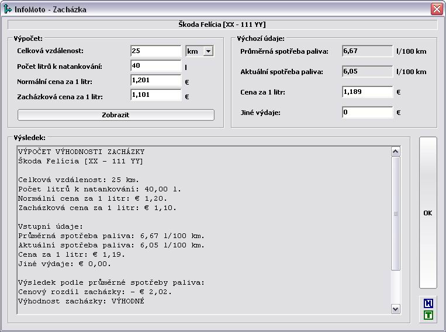This screenshot has height=332, width=446.
Task: Click the result line 'Zacházková cena za 1 litr: € 1,10.'
Action: (x=98, y=208)
